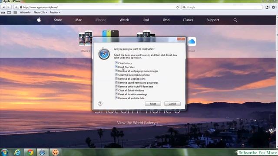Switch to Safari in the taskbar
The image size is (278, 156).
(x=42, y=152)
